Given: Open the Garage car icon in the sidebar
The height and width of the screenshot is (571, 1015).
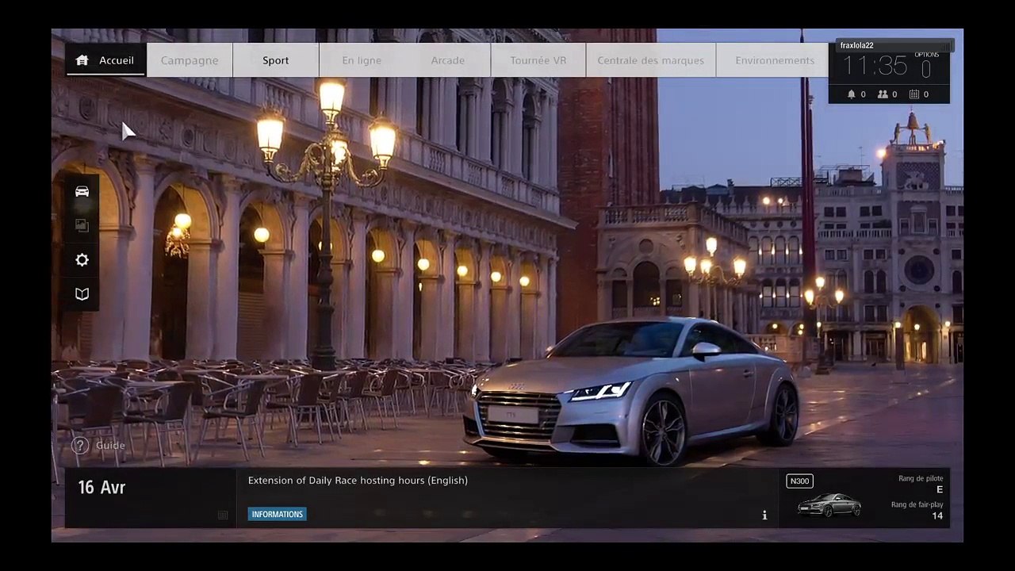Looking at the screenshot, I should point(82,191).
